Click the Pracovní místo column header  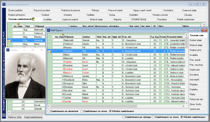pyautogui.click(x=176, y=37)
